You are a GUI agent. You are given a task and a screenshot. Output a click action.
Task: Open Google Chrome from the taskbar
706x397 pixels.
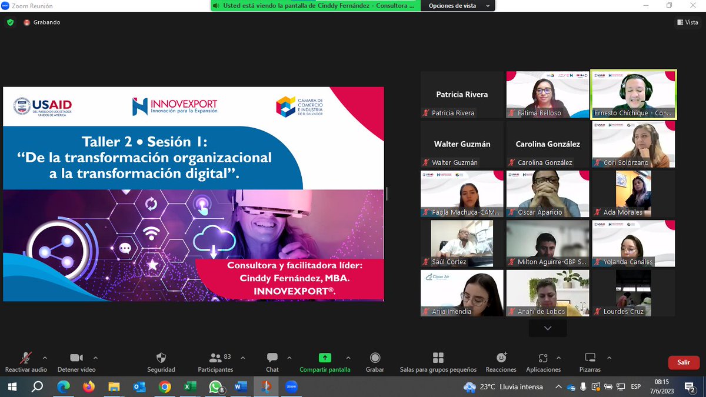[x=165, y=386]
